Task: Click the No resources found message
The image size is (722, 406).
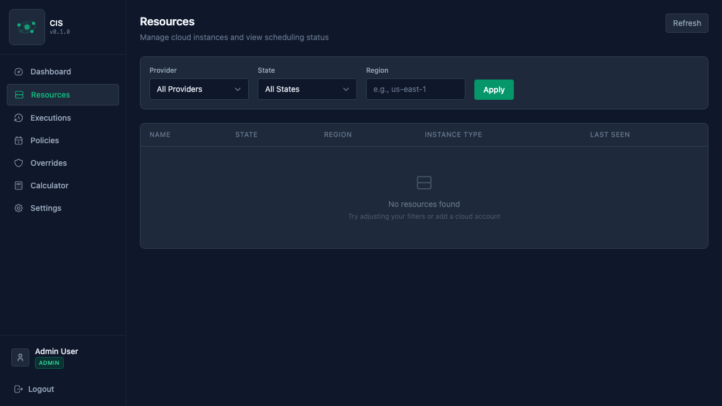Action: tap(424, 204)
